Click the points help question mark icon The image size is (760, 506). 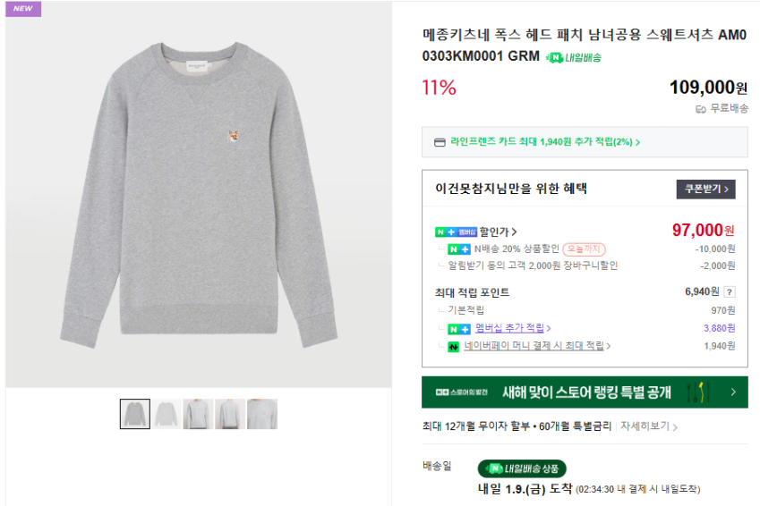pos(729,291)
